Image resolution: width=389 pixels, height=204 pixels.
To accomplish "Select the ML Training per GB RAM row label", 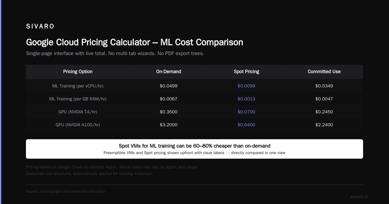I will [78, 99].
